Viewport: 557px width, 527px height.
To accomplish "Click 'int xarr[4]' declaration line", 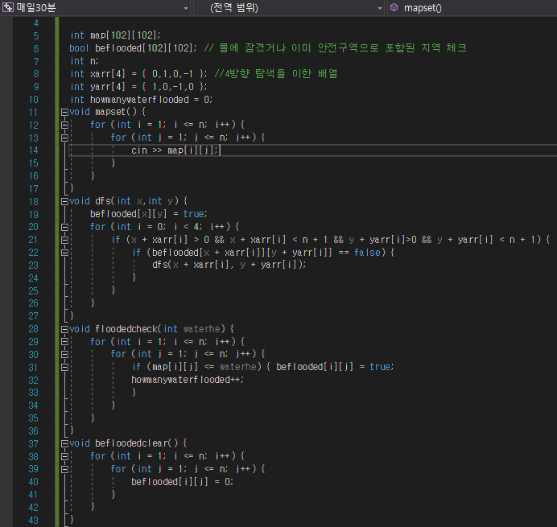I will point(138,74).
